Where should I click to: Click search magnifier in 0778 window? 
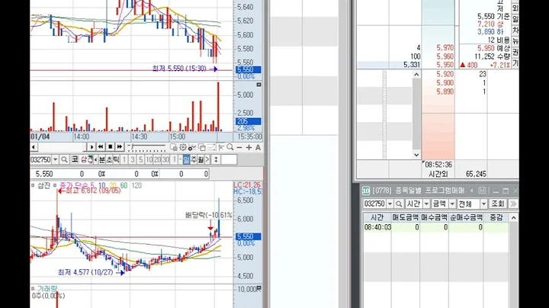point(399,204)
